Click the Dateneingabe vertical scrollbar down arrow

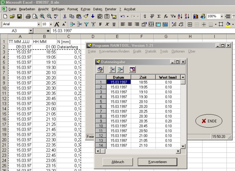coord(183,146)
